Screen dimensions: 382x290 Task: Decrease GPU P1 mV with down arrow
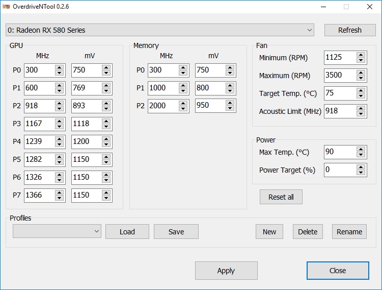coord(106,91)
